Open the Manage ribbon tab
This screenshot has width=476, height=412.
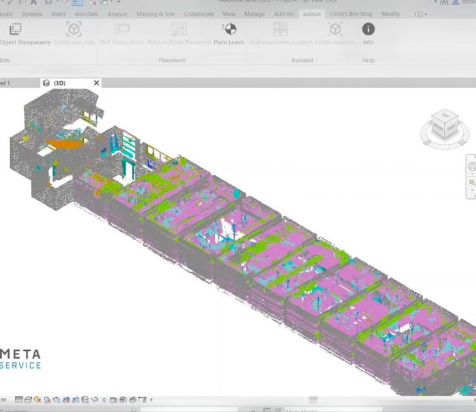[254, 14]
